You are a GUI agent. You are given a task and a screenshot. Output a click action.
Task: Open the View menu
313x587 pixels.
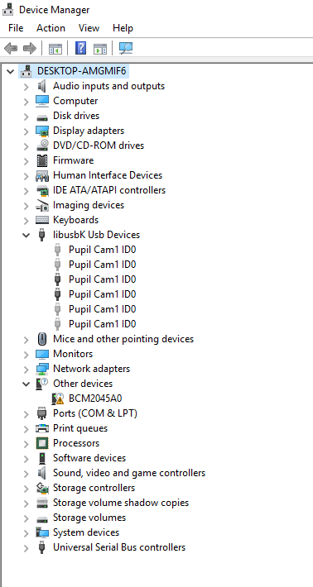(x=89, y=28)
